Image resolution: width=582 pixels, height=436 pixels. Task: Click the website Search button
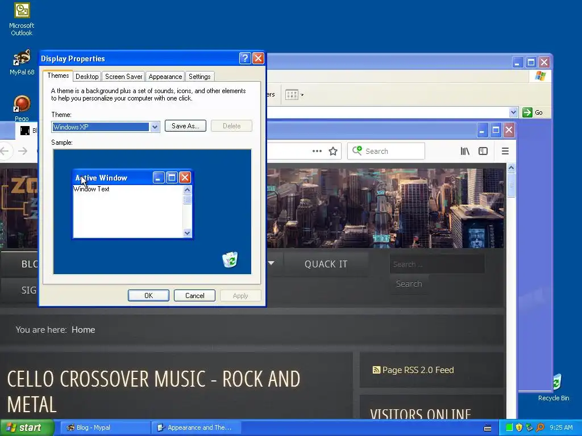point(409,284)
